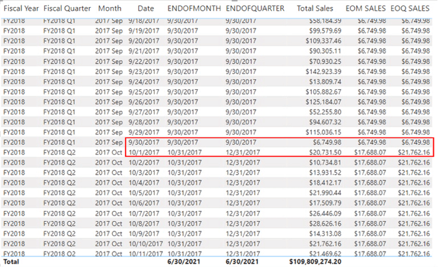Select the 10/10/2017 date cell
This screenshot has width=438, height=267.
click(145, 244)
